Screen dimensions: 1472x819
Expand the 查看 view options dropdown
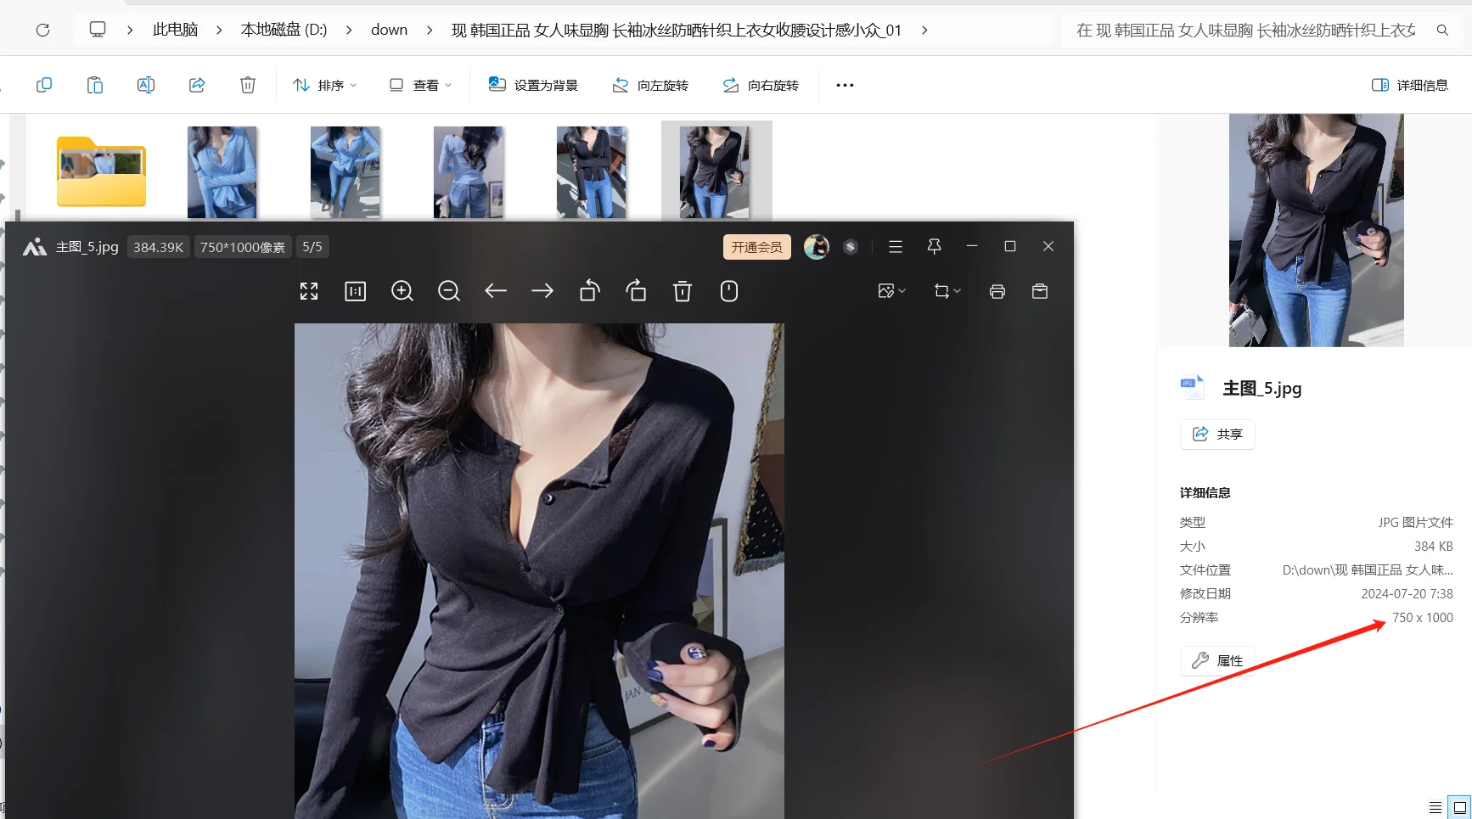point(419,85)
